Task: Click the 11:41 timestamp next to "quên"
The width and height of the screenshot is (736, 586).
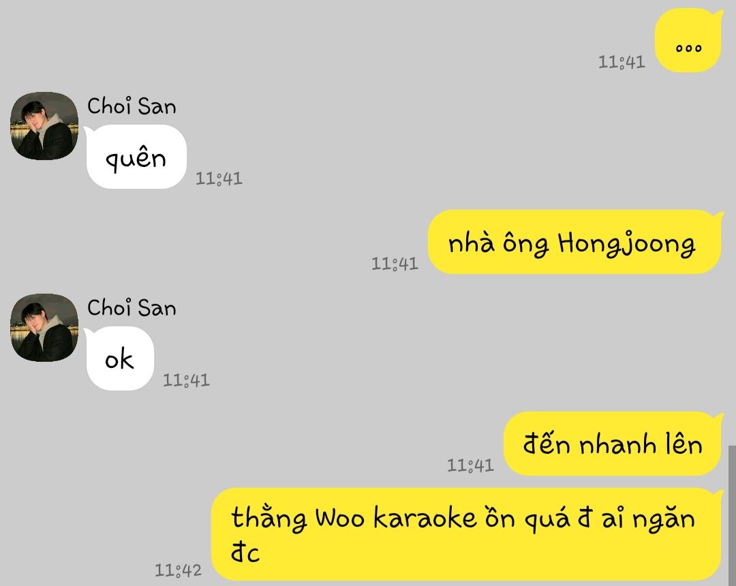Action: 219,179
